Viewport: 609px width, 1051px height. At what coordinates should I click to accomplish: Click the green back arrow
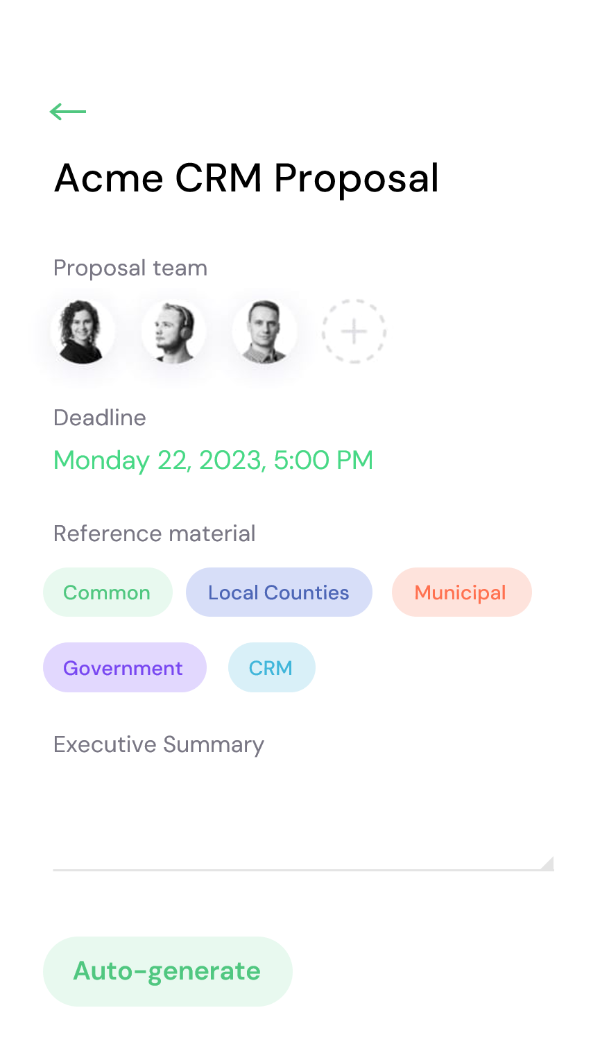pos(68,112)
